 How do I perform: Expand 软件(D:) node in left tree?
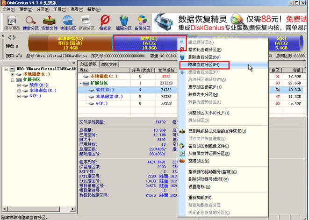19,85
